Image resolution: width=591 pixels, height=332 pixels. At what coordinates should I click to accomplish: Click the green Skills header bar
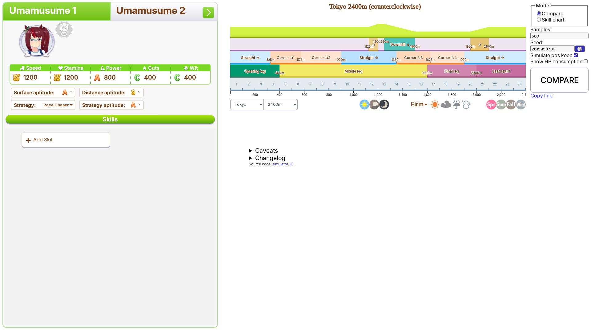click(110, 119)
